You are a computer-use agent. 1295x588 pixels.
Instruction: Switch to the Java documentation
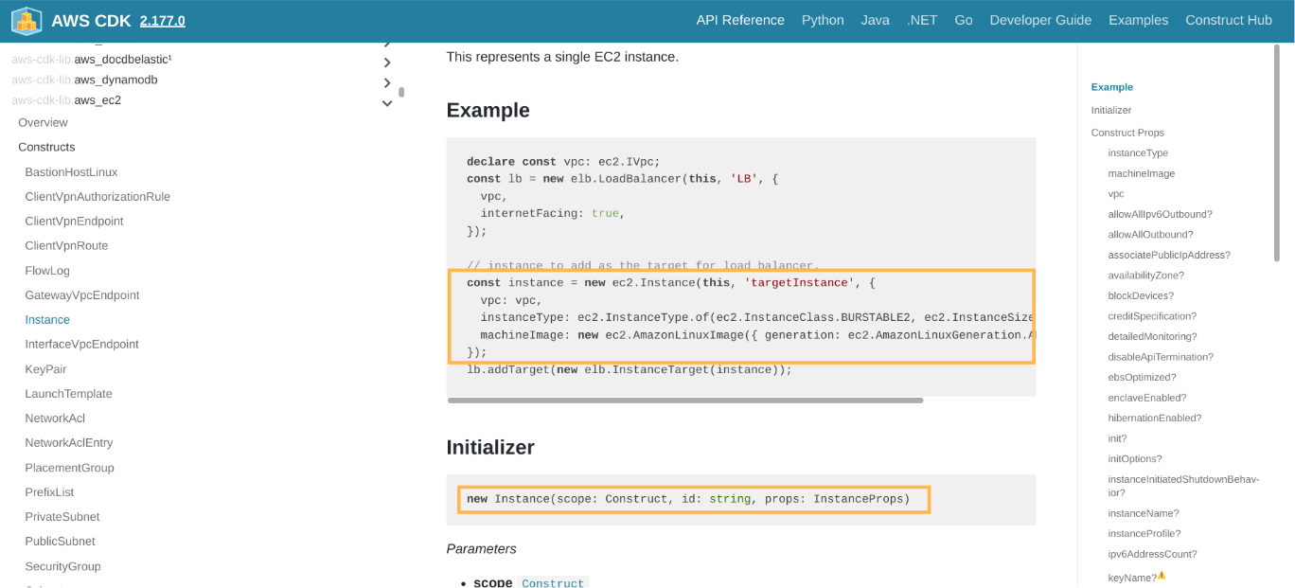[x=876, y=20]
